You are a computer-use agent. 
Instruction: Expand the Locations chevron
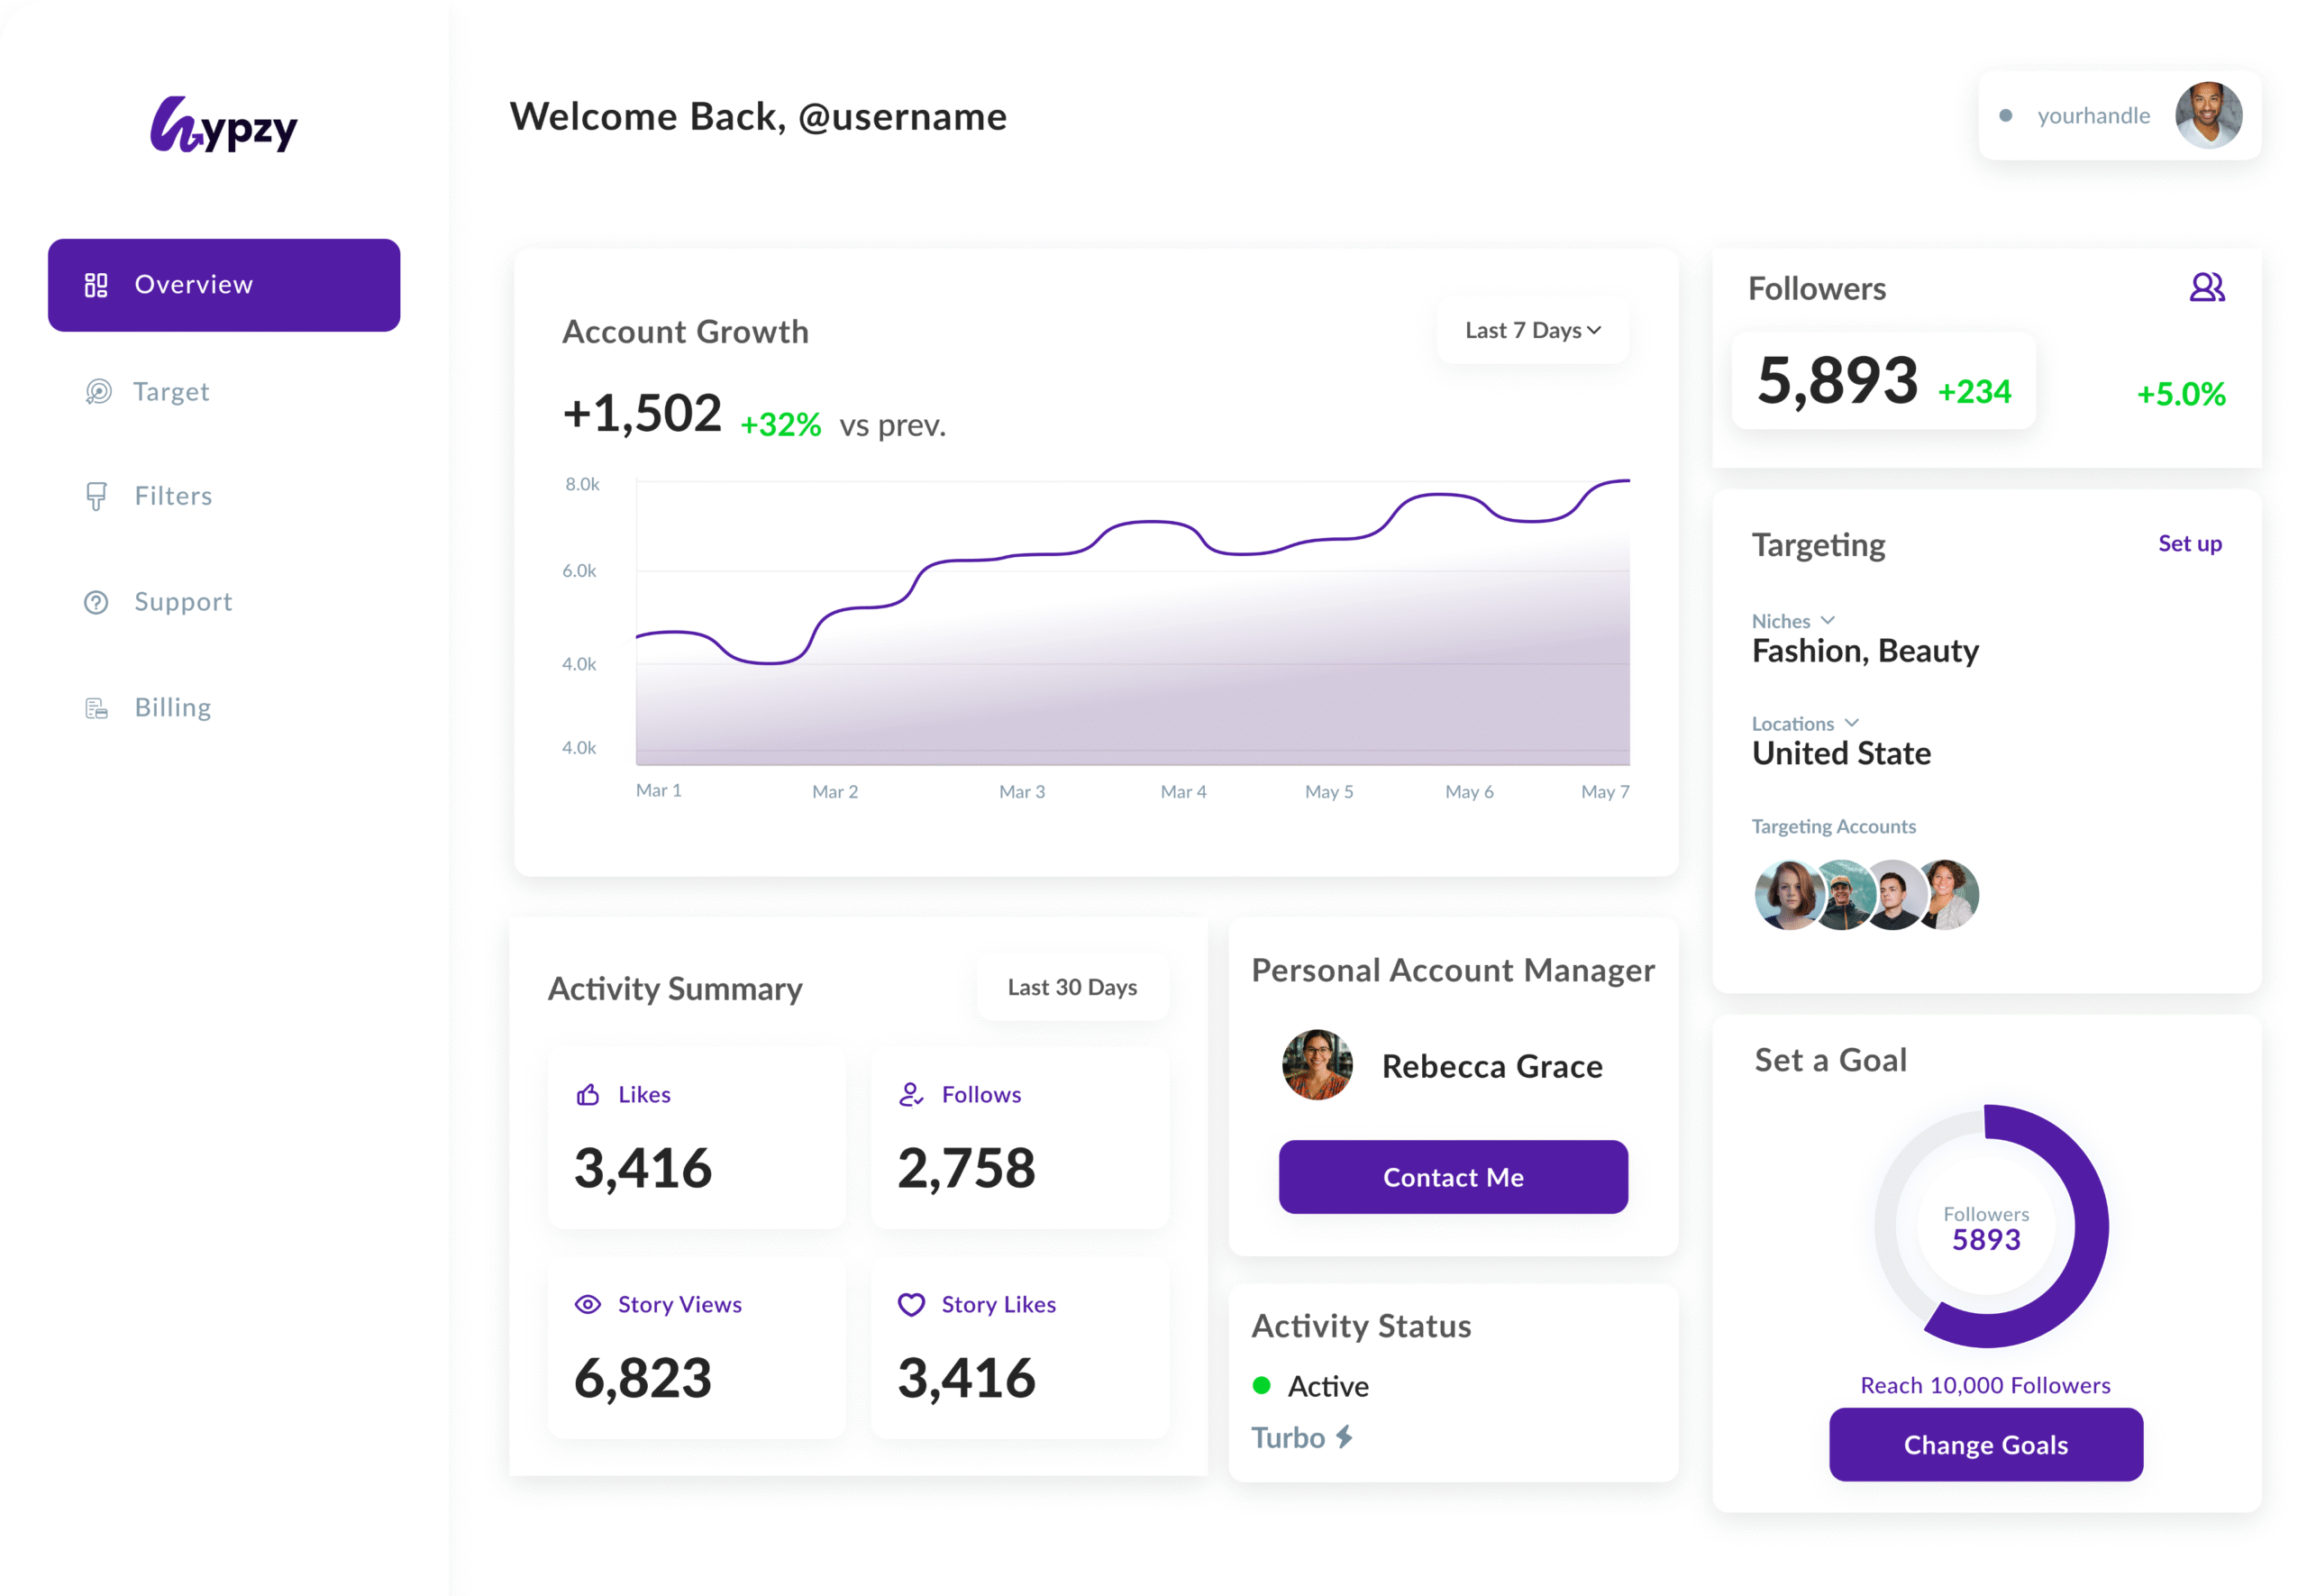pos(1851,723)
